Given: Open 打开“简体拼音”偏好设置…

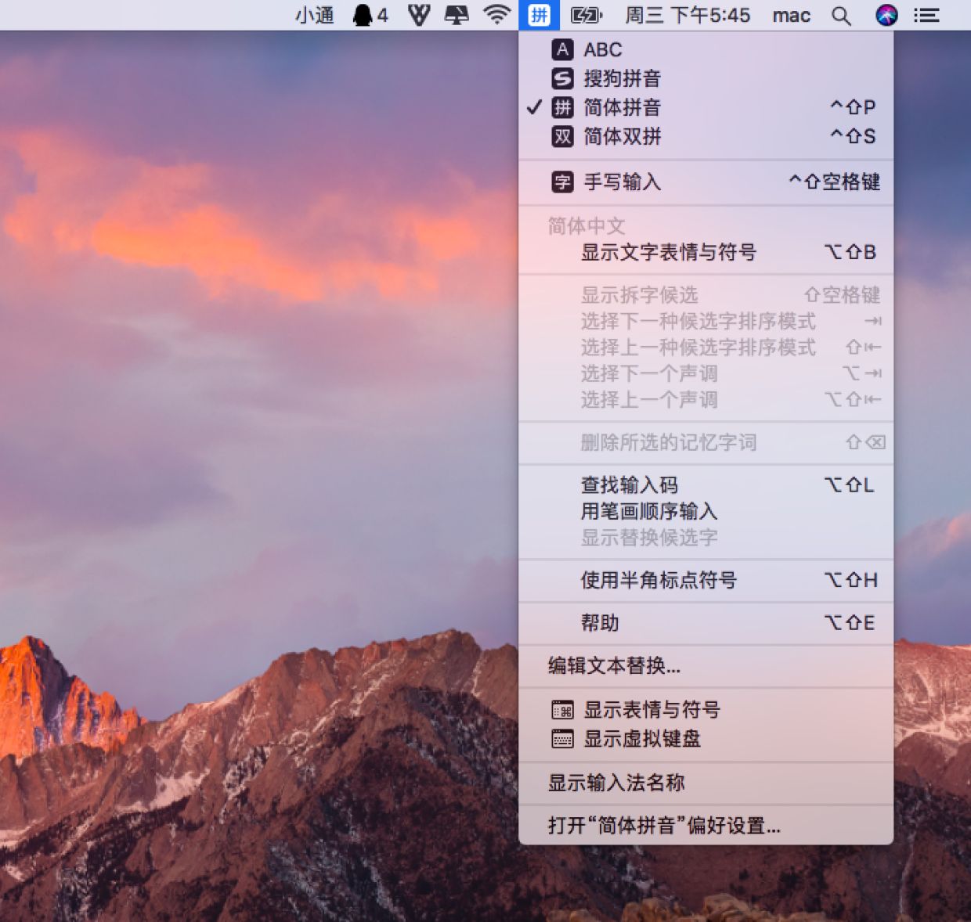Looking at the screenshot, I should point(706,825).
